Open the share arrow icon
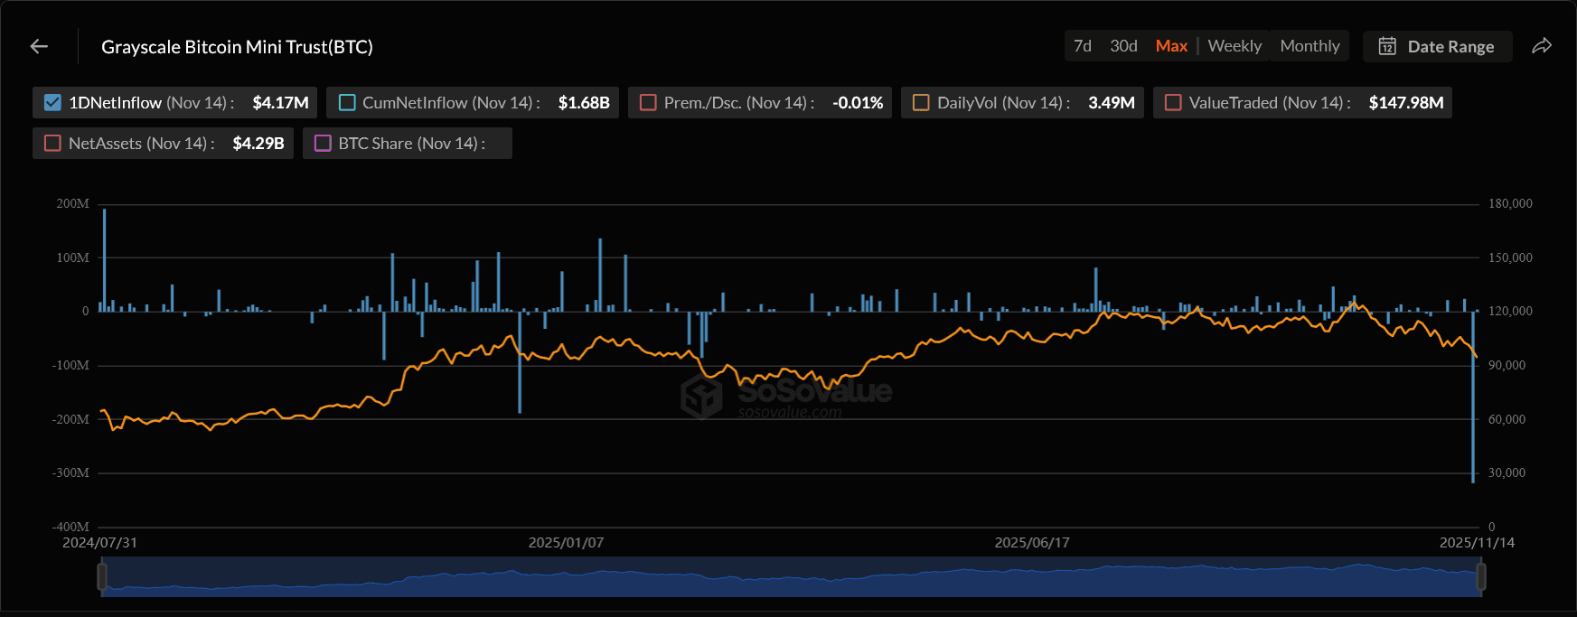The height and width of the screenshot is (617, 1577). [x=1542, y=46]
